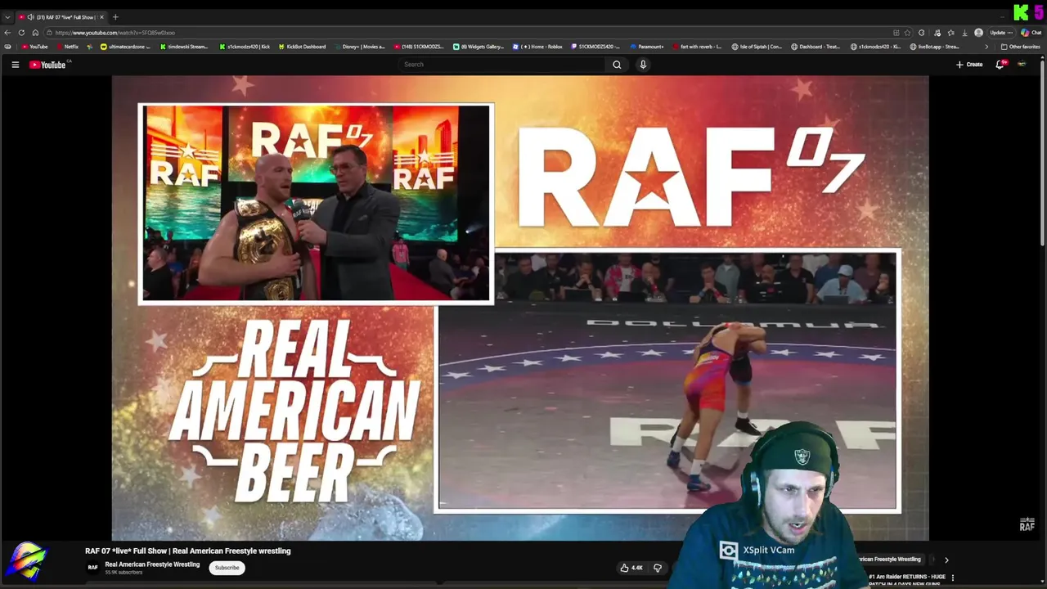Open the Other favorites folder
The image size is (1047, 589).
click(1021, 47)
